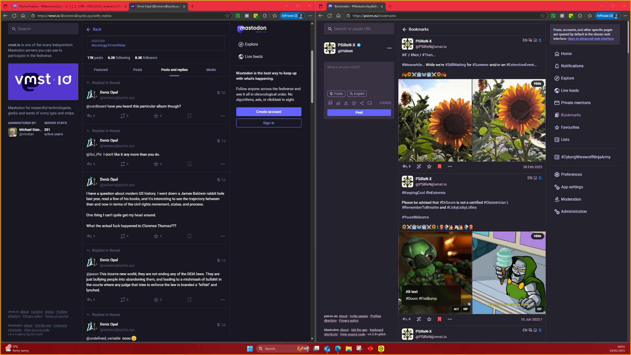Screen dimensions: 631x355
Task: Switch to the Featured tab
Action: point(101,70)
